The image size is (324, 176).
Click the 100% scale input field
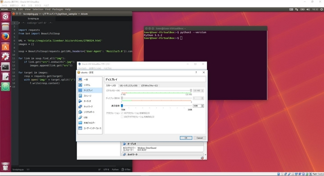coord(197,106)
